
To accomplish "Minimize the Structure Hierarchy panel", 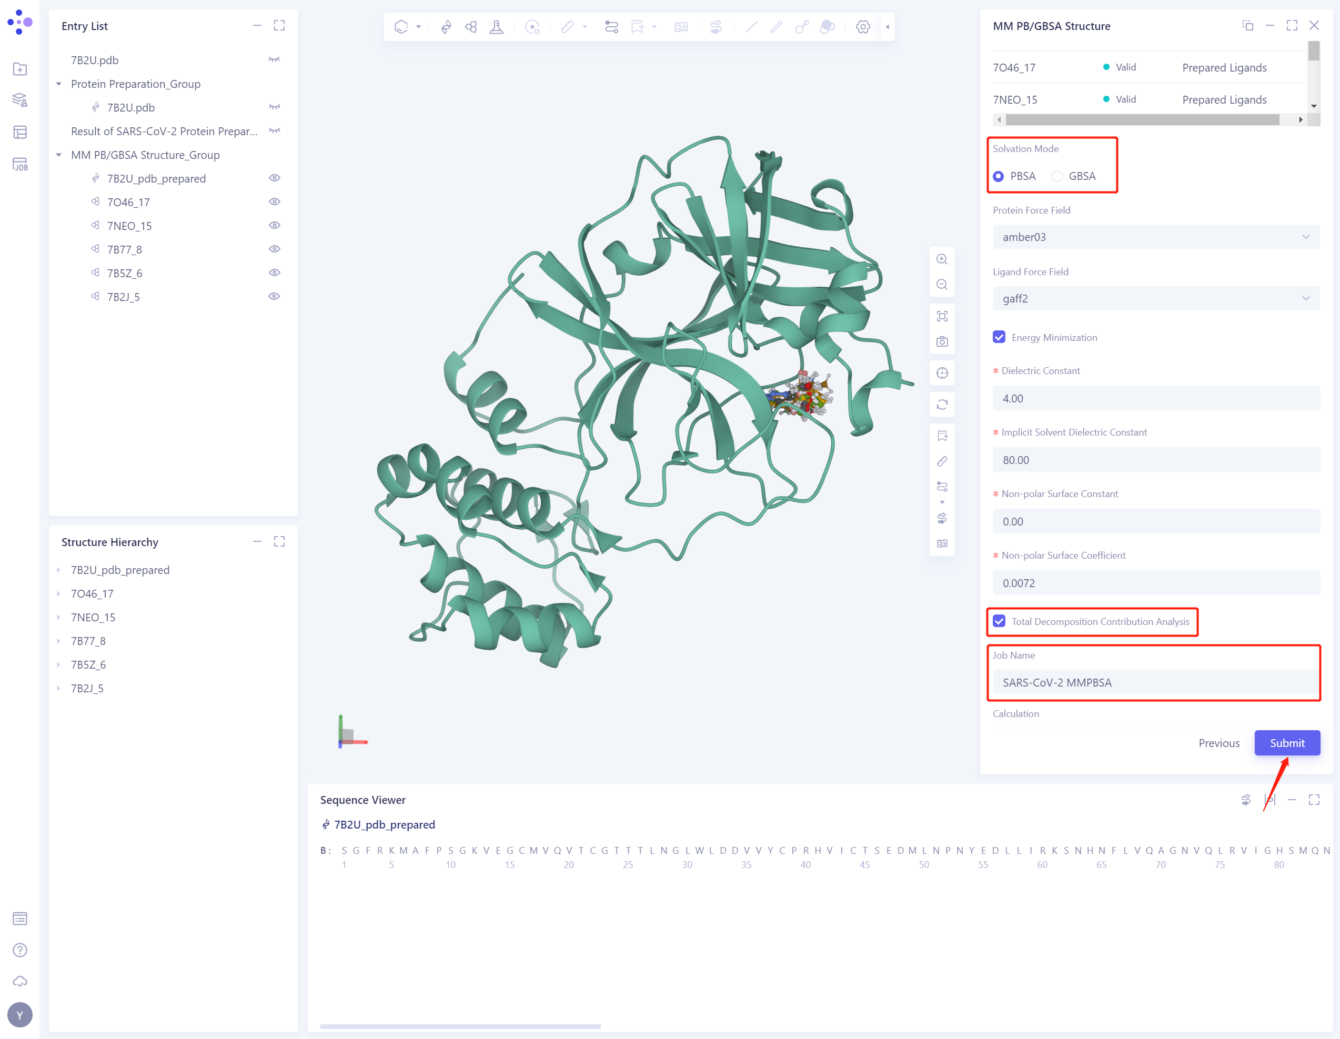I will 257,541.
